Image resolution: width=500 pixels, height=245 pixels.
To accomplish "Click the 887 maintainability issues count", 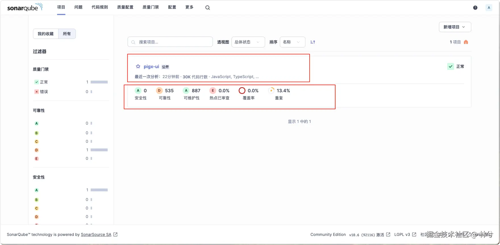I will (196, 91).
